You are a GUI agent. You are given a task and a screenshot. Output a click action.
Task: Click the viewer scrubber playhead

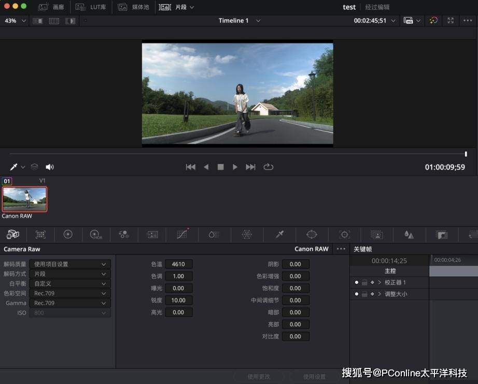[x=466, y=154]
